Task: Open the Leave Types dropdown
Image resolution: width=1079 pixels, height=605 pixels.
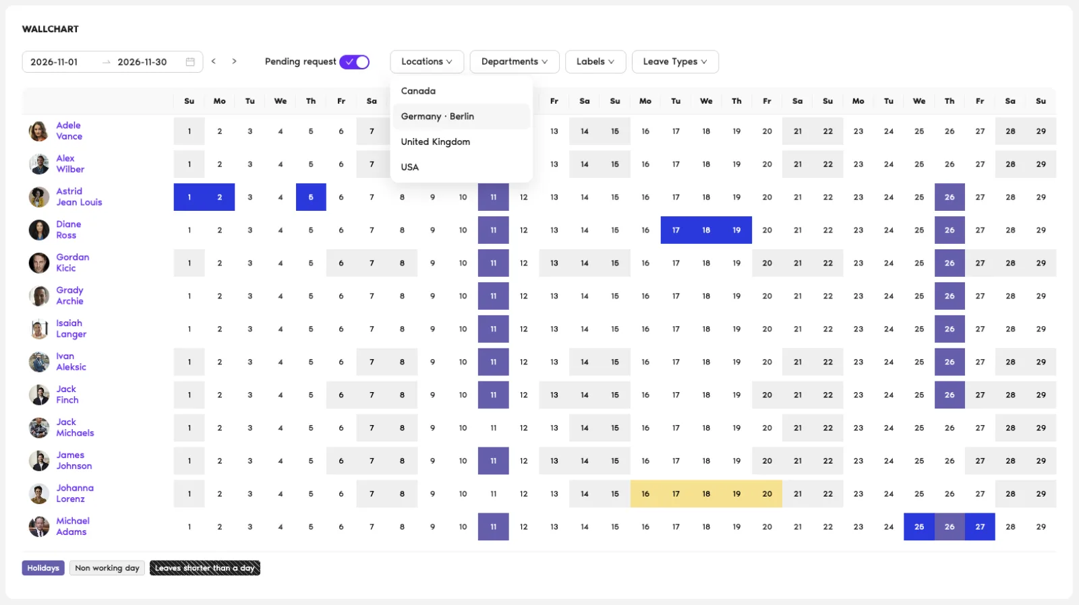Action: pos(675,62)
